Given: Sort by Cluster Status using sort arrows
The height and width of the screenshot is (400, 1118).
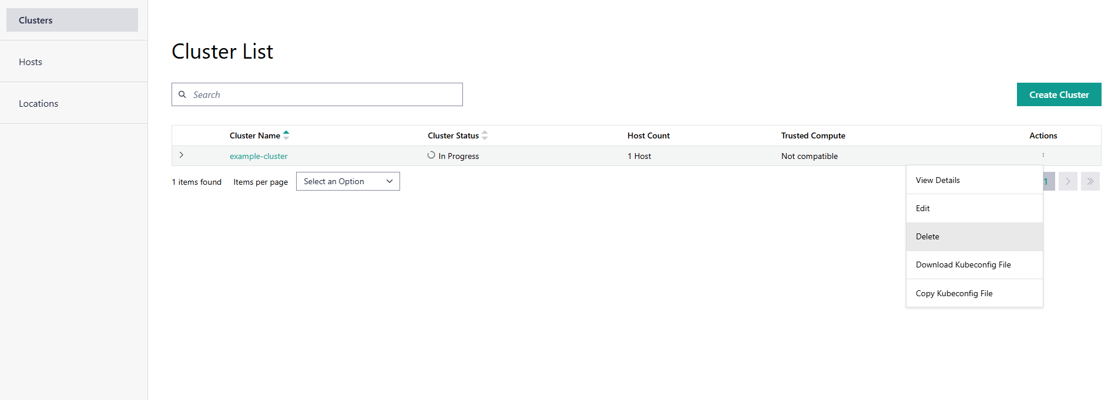Looking at the screenshot, I should click(x=485, y=135).
